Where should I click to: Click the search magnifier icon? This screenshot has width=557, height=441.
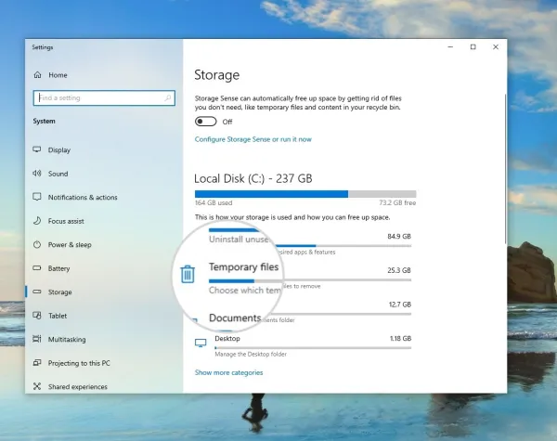pyautogui.click(x=168, y=97)
